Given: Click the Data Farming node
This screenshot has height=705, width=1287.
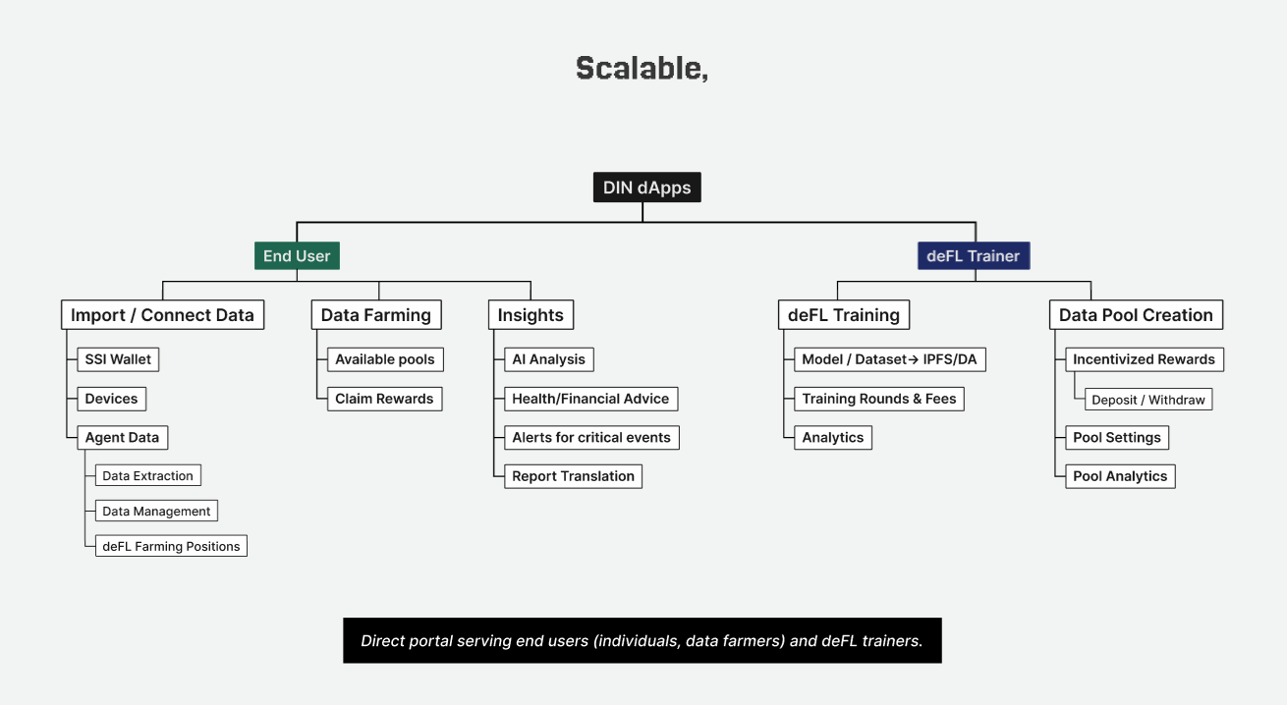Looking at the screenshot, I should point(375,315).
